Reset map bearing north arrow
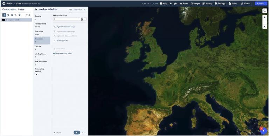Image resolution: width=269 pixels, height=136 pixels. (265, 27)
